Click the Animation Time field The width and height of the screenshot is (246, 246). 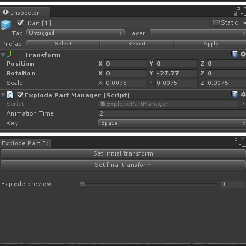[172, 113]
